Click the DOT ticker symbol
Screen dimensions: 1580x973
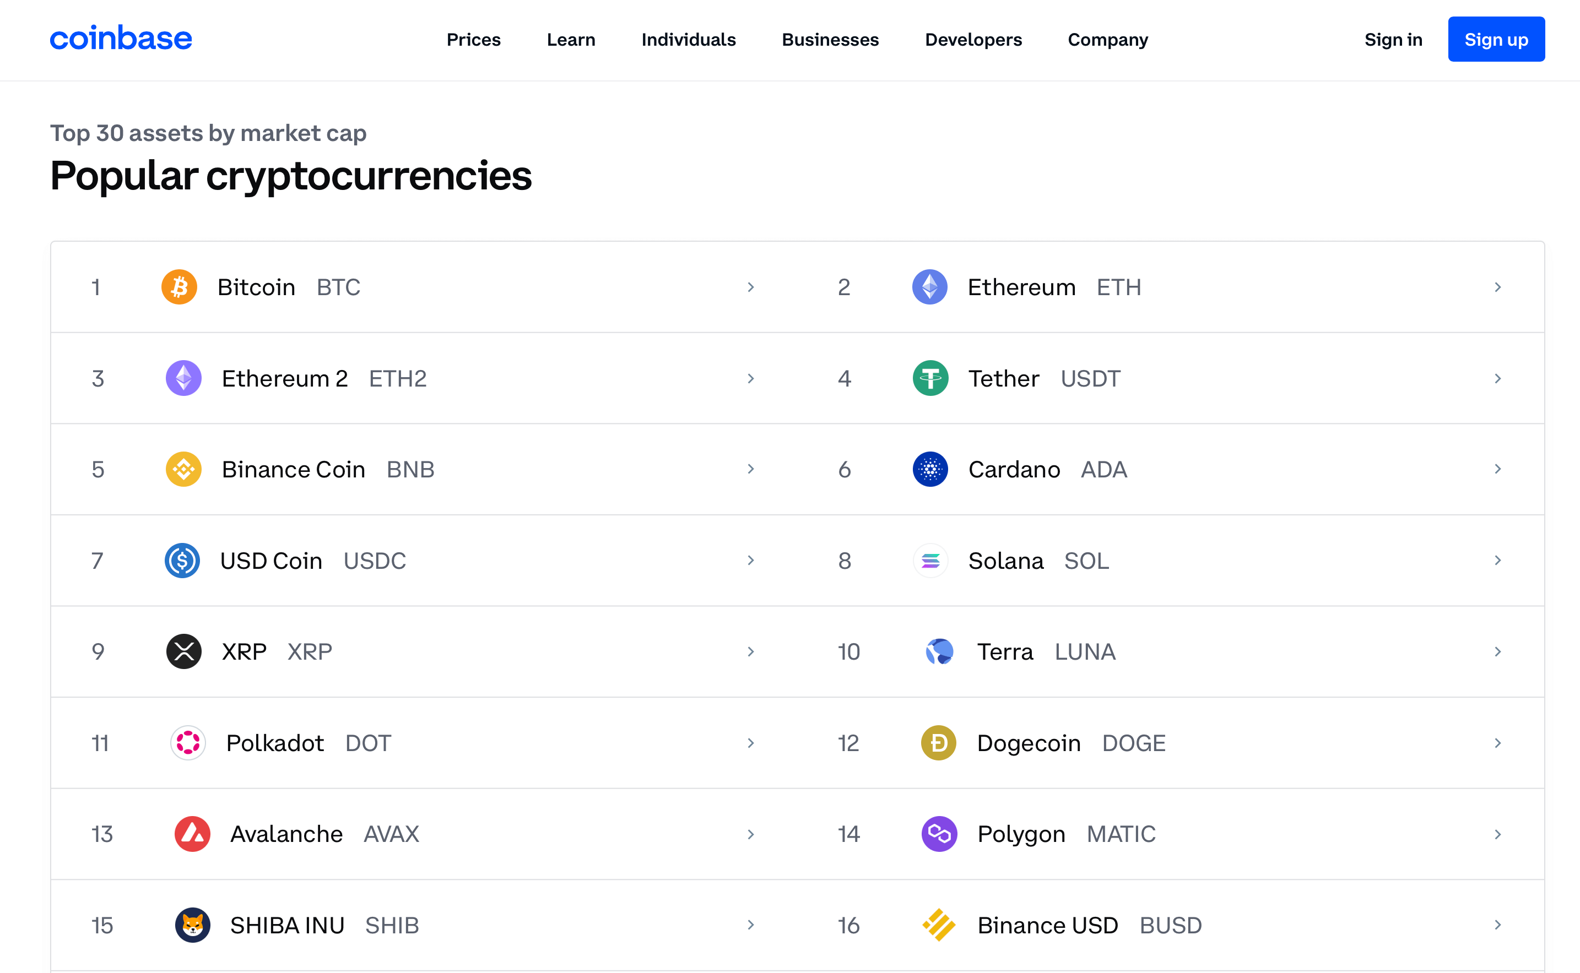click(x=368, y=743)
